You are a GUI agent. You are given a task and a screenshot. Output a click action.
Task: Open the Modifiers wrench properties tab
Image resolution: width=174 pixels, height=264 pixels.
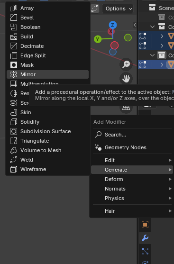[x=145, y=238]
